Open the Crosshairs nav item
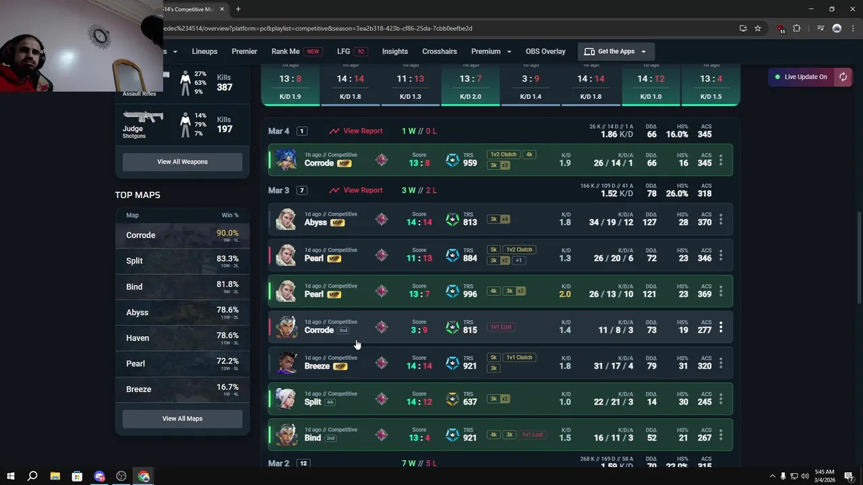The width and height of the screenshot is (863, 485). [440, 51]
